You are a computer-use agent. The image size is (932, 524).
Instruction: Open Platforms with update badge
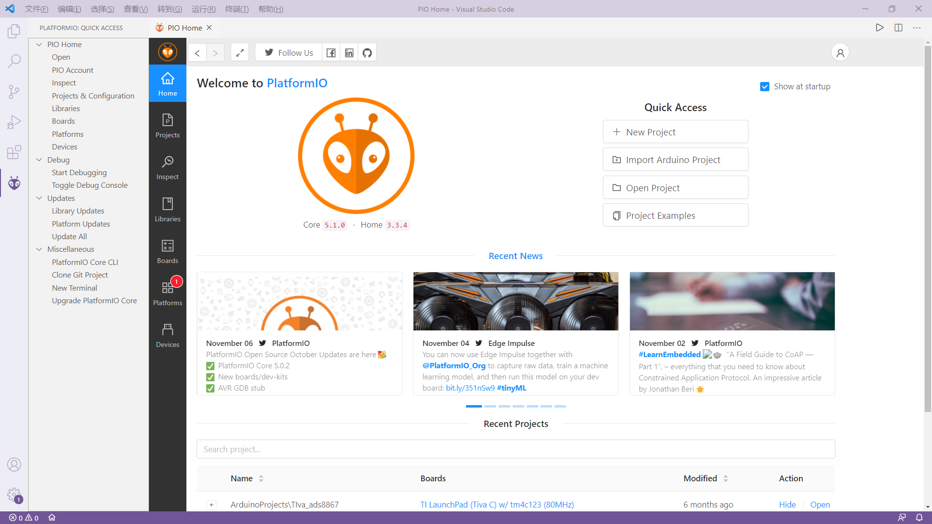point(167,293)
